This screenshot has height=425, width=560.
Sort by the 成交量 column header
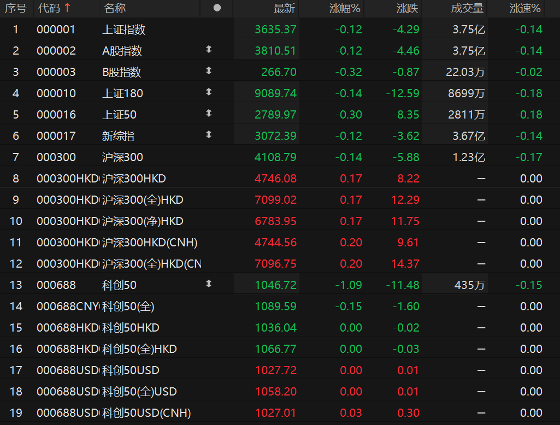pyautogui.click(x=467, y=8)
